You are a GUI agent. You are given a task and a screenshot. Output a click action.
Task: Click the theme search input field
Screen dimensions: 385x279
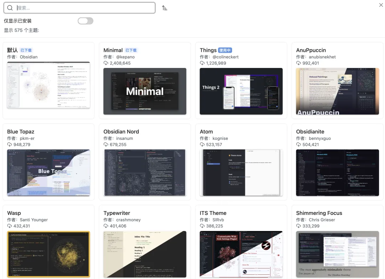[79, 8]
